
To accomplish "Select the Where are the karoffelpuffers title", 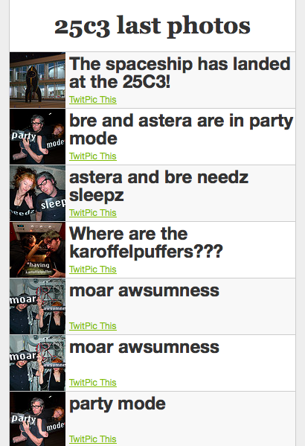I will [146, 243].
